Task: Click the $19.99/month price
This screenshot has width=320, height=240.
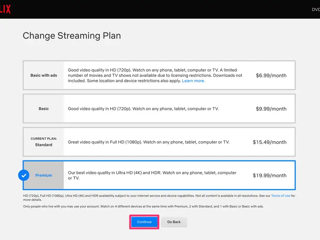Action: 269,175
